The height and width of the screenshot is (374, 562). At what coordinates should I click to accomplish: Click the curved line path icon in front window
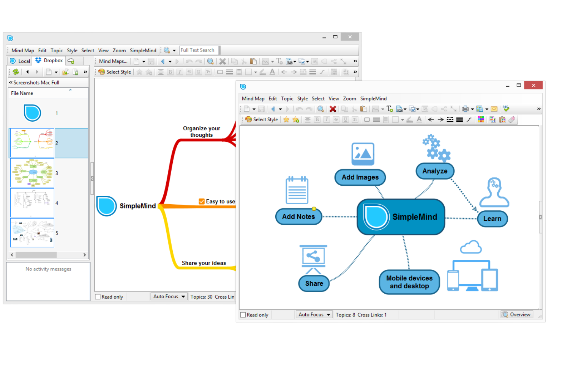click(469, 120)
